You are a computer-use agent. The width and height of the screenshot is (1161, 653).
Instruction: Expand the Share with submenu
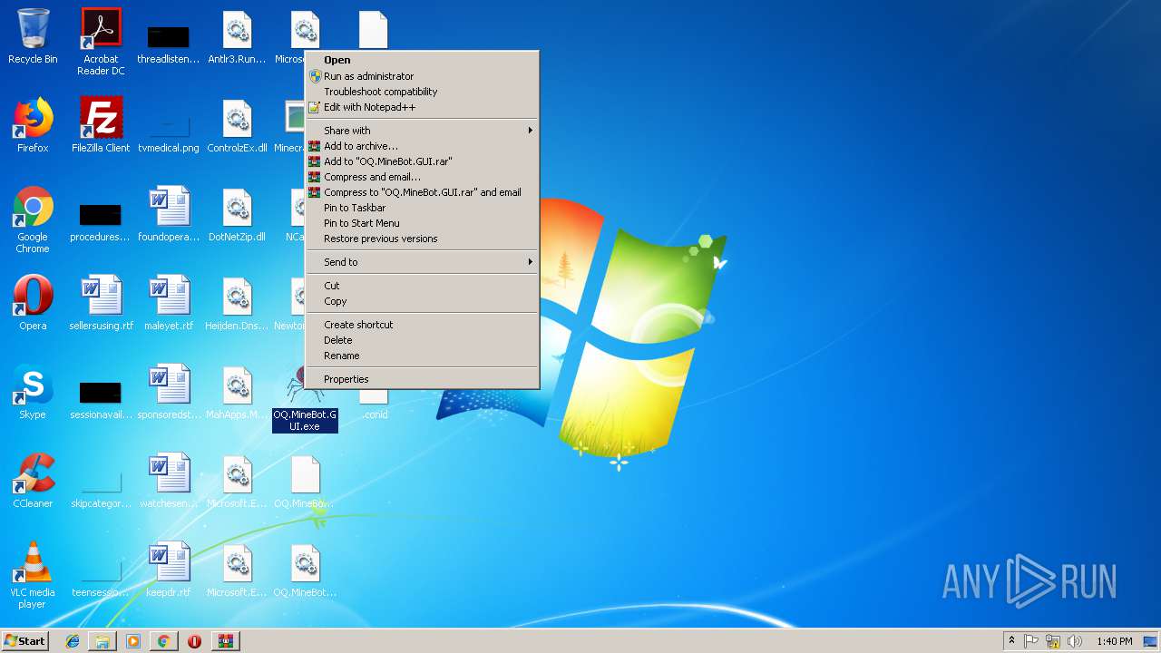[422, 131]
